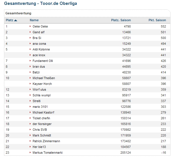Sort by Platz. Saison column header
Screen dimensions: 178x160
tap(121, 20)
